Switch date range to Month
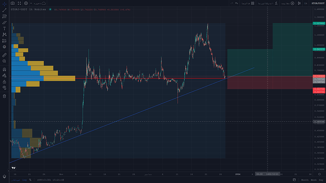Image resolution: width=326 pixels, height=183 pixels. [x=305, y=180]
